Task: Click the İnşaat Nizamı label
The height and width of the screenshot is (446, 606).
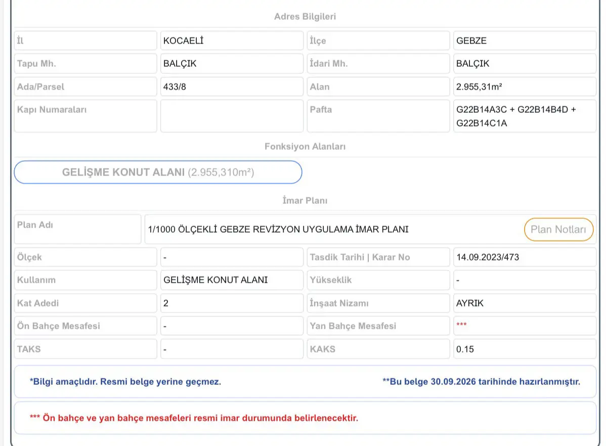Action: (x=339, y=303)
